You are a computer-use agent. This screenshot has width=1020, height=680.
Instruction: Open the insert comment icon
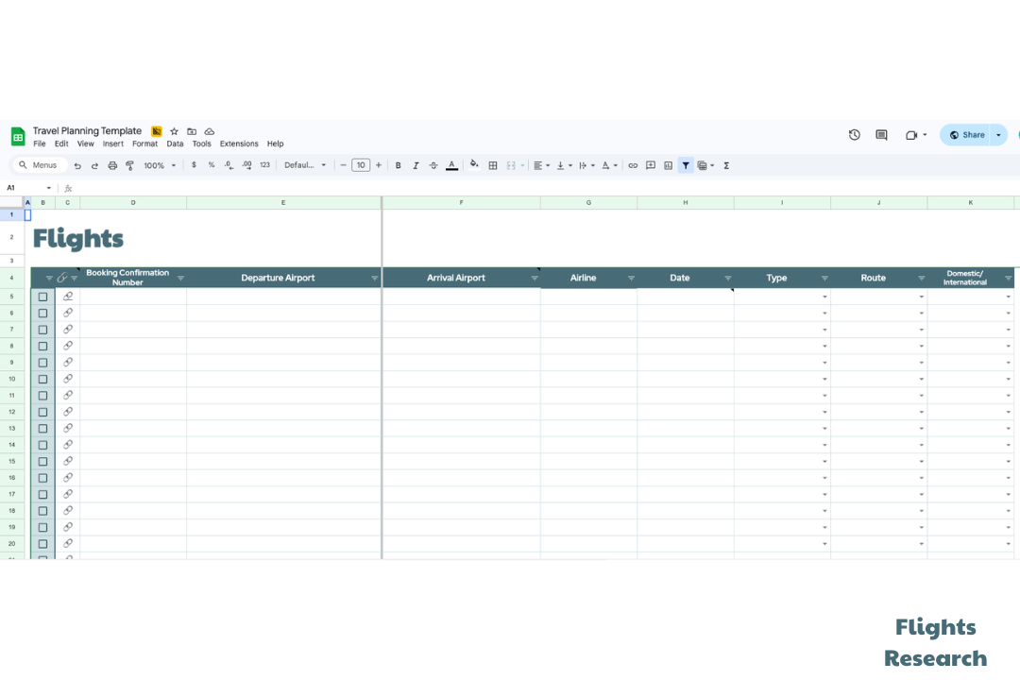coord(650,165)
